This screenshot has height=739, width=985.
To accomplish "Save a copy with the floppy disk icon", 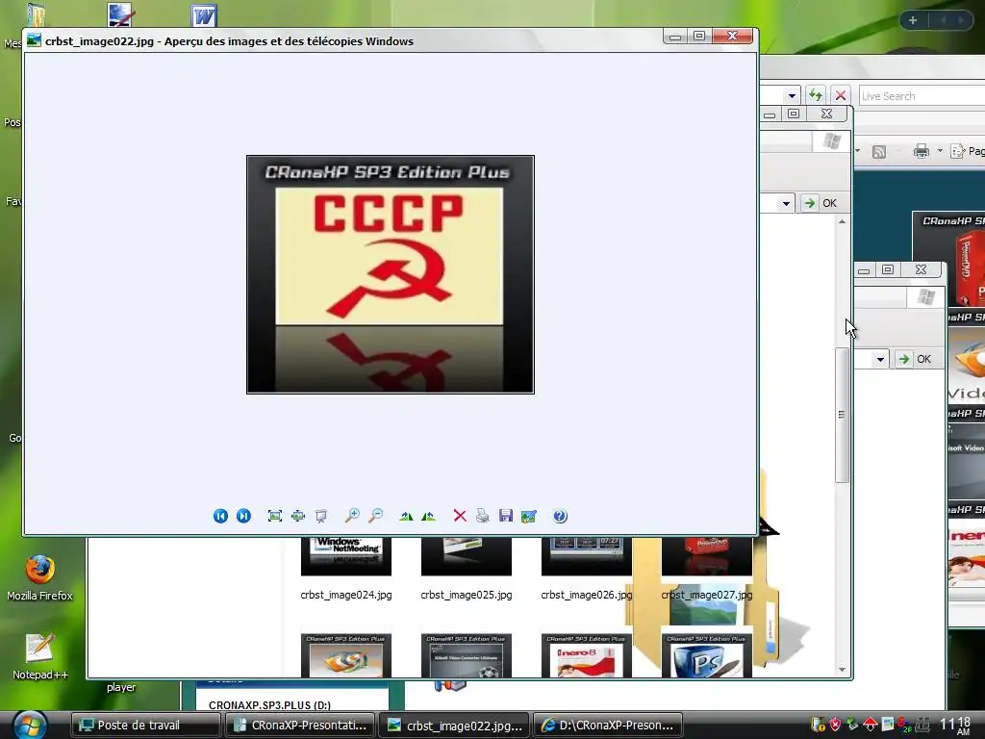I will point(506,516).
